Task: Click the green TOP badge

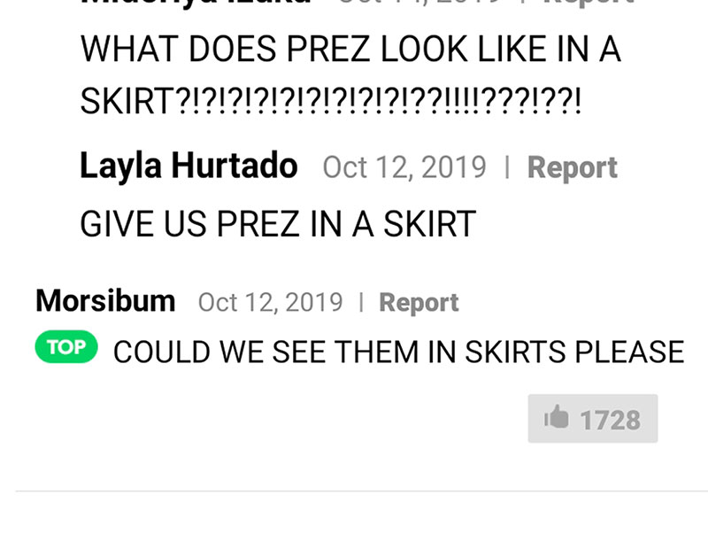Action: [66, 347]
